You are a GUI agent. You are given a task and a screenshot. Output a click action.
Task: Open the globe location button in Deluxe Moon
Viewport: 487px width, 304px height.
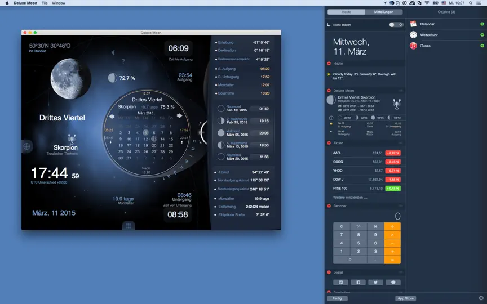tap(27, 146)
